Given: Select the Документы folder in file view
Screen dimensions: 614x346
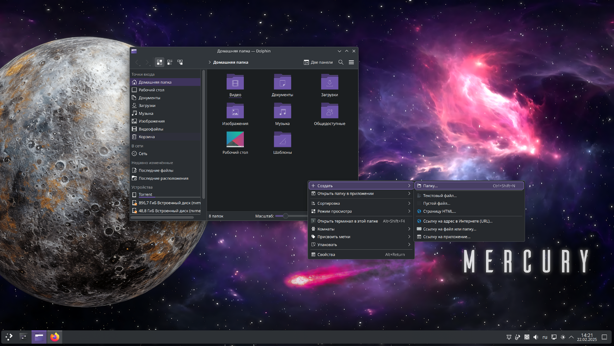Looking at the screenshot, I should pos(282,85).
